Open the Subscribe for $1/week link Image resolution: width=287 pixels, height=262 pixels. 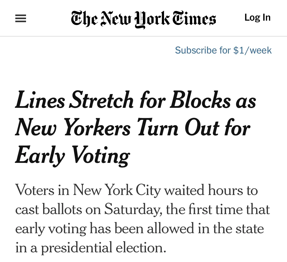(223, 50)
